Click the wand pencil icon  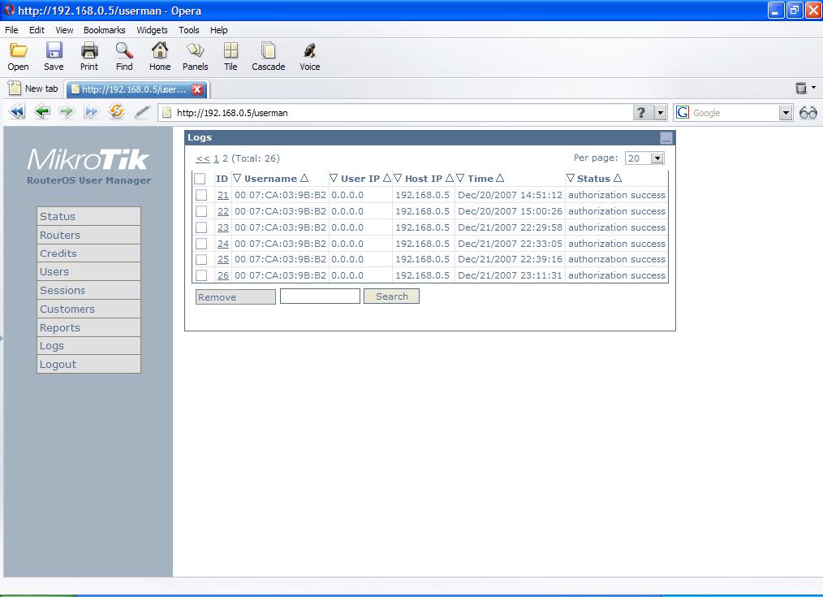tap(142, 111)
